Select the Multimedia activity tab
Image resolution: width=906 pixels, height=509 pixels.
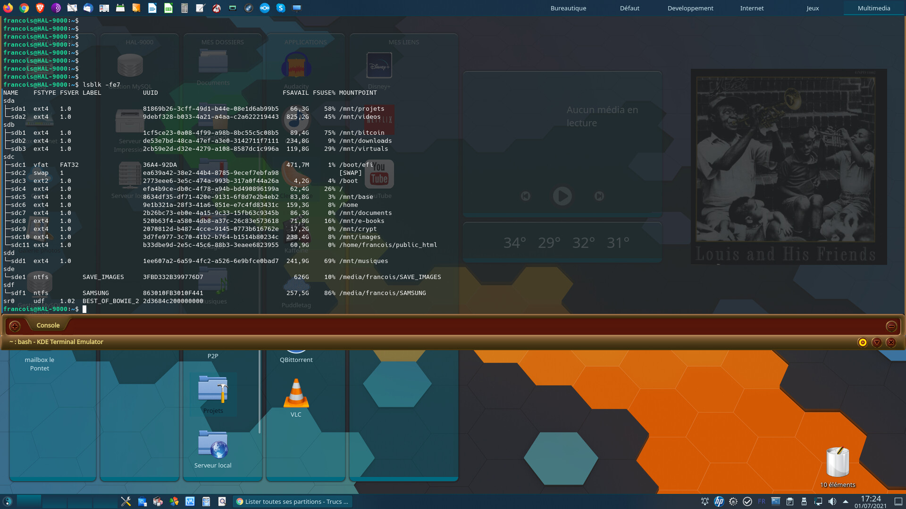[x=874, y=8]
